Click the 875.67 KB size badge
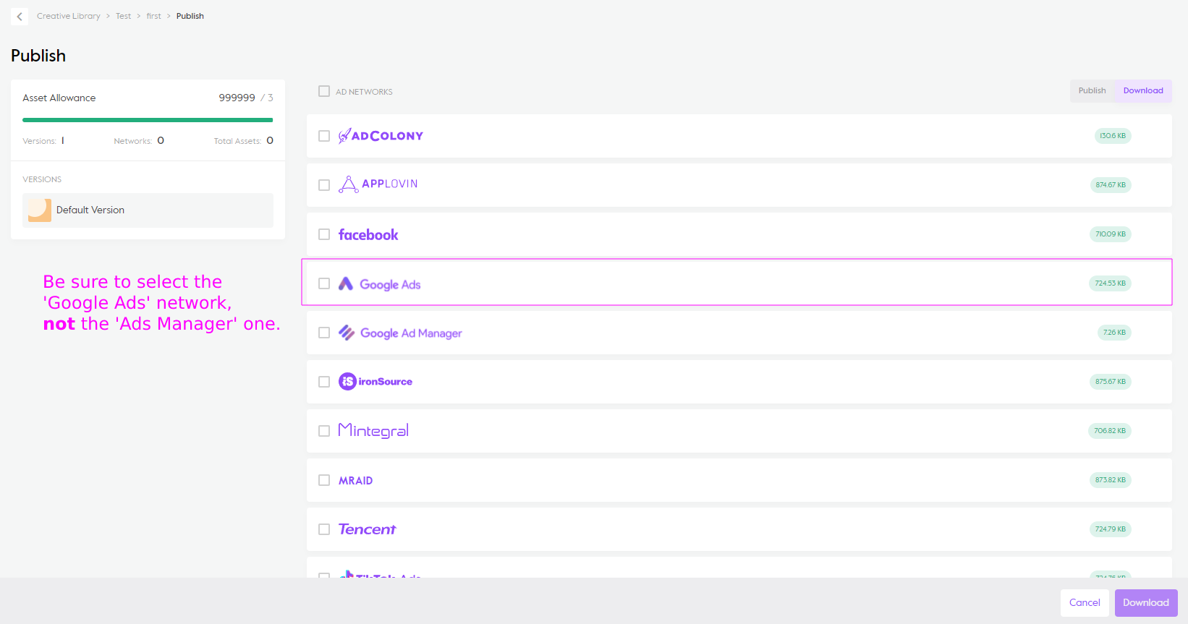Viewport: 1188px width, 624px height. (1111, 382)
